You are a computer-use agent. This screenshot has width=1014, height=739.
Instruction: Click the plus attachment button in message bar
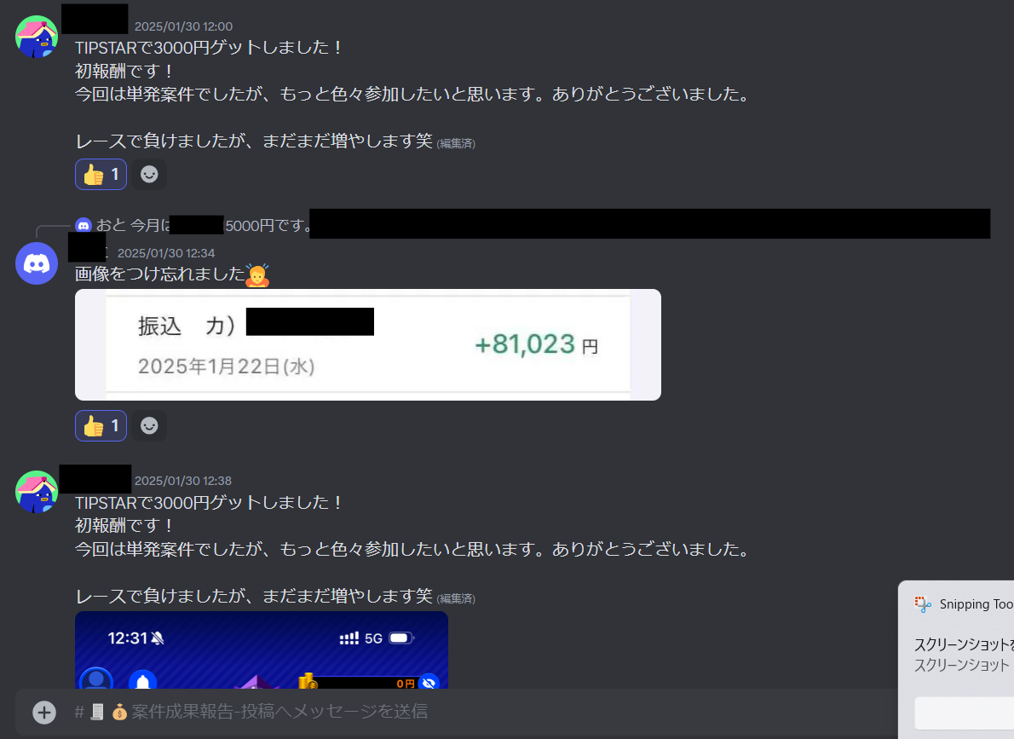pyautogui.click(x=44, y=713)
